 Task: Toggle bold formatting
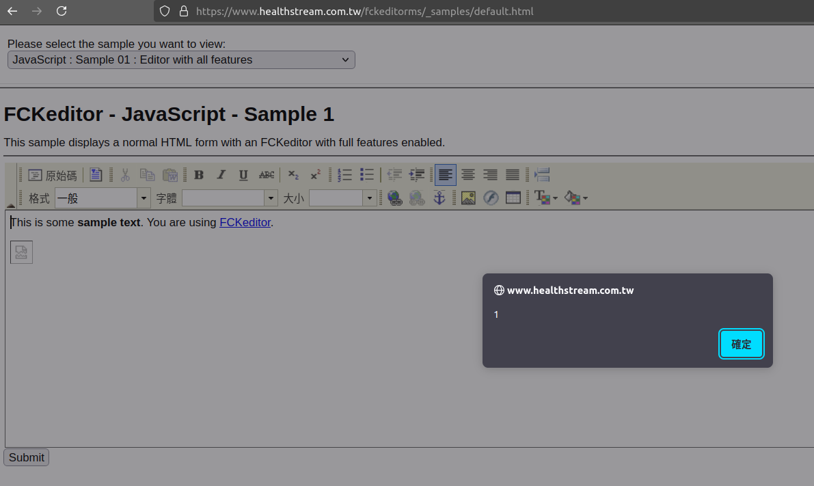click(199, 175)
